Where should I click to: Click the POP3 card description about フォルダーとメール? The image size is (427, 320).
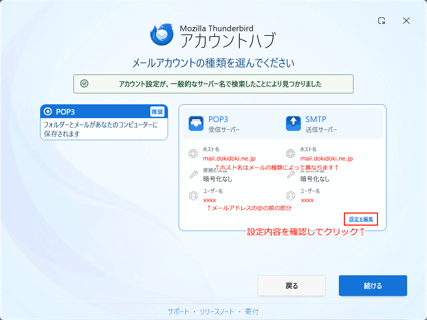(x=101, y=129)
